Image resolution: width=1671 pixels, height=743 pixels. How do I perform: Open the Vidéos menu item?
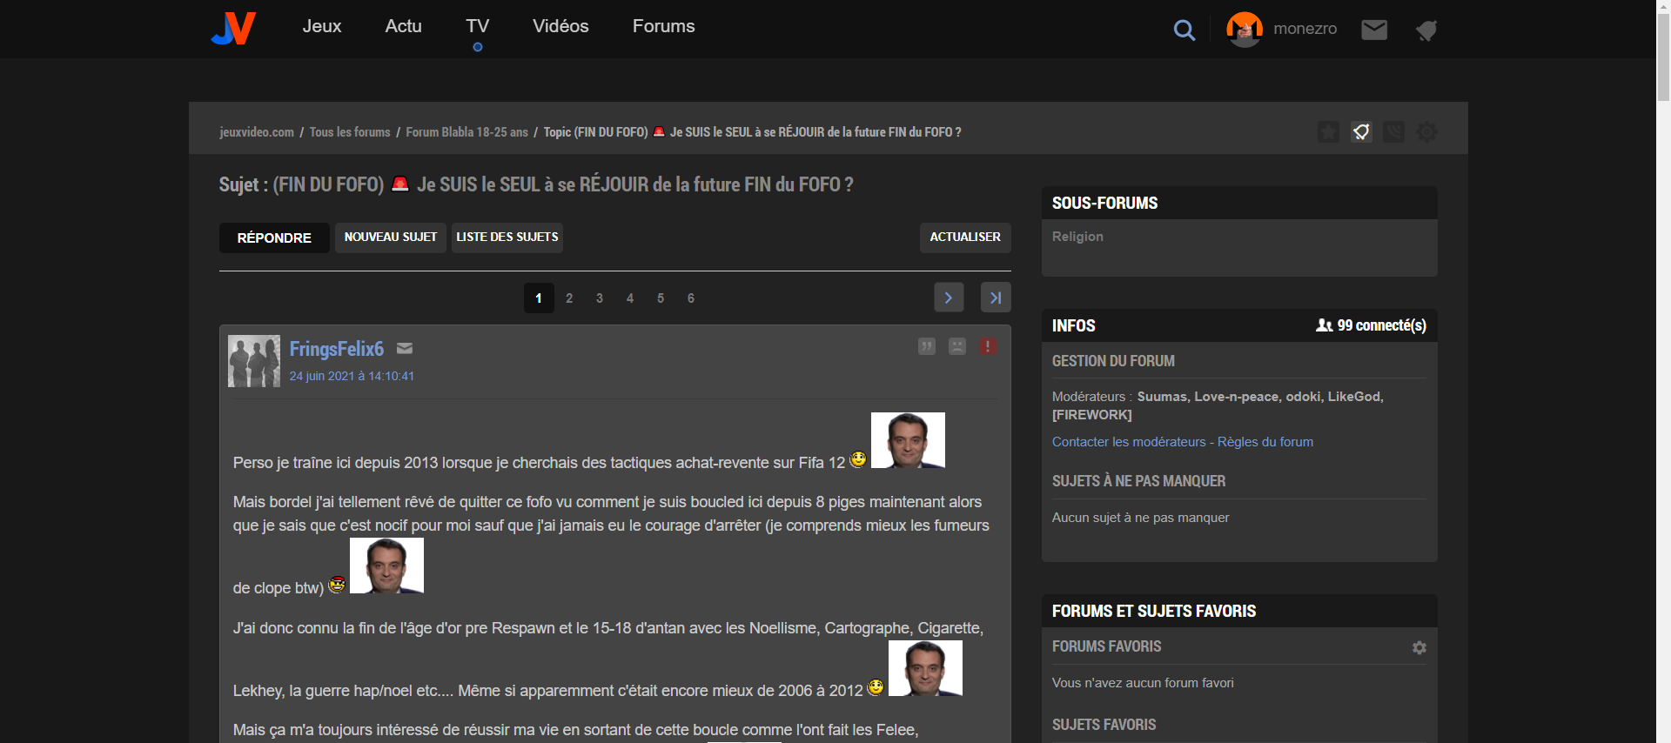tap(560, 26)
